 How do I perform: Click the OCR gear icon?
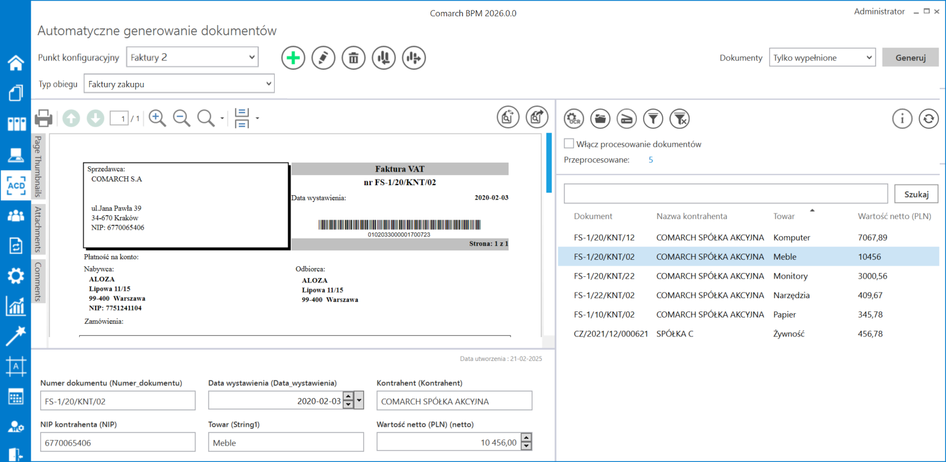573,118
